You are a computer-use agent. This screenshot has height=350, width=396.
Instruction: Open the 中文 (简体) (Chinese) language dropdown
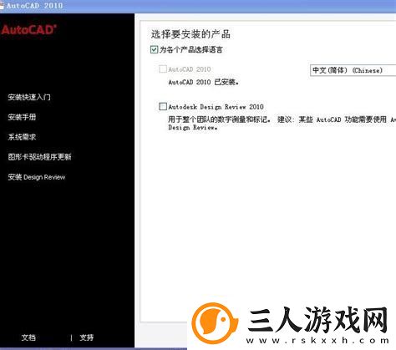click(353, 70)
